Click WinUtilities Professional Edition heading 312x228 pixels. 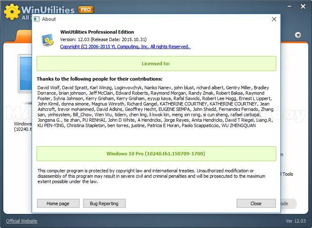tap(97, 32)
